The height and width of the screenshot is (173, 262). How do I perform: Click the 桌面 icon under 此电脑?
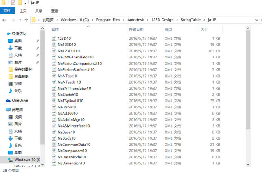(x=10, y=153)
